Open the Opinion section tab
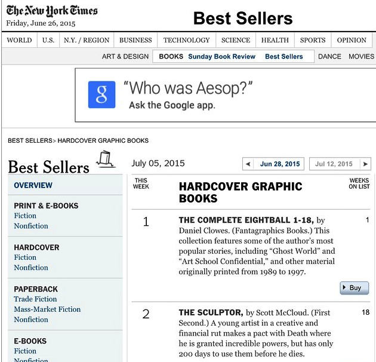Image resolution: width=376 pixels, height=362 pixels. [x=352, y=40]
